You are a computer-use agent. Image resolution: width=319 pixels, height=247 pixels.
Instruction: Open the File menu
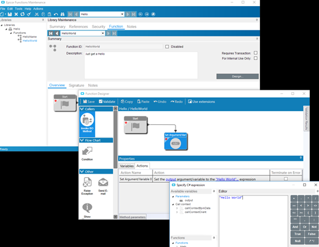[2, 8]
